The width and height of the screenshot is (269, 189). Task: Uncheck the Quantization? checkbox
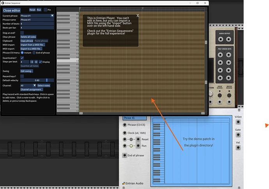tap(22, 58)
